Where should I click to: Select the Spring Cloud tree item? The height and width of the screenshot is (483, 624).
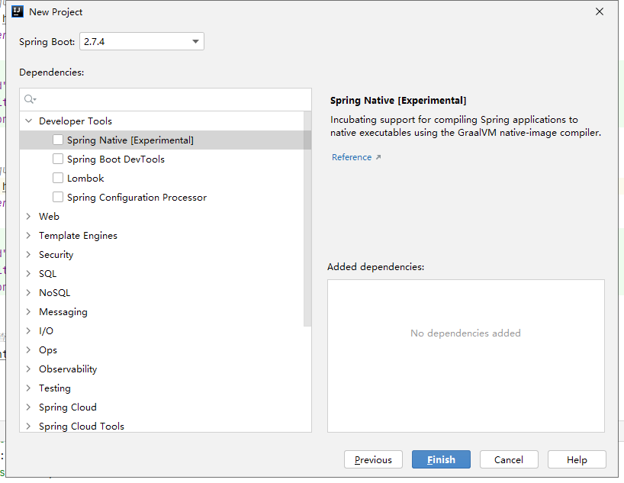(x=68, y=407)
